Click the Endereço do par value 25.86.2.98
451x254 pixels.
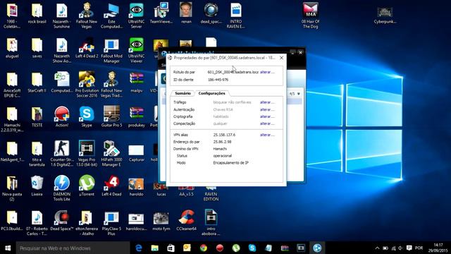(x=222, y=142)
